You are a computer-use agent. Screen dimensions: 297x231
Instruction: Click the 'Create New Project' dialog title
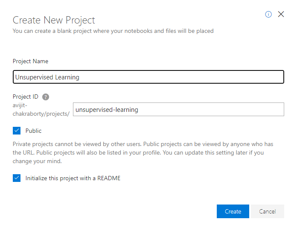[54, 20]
